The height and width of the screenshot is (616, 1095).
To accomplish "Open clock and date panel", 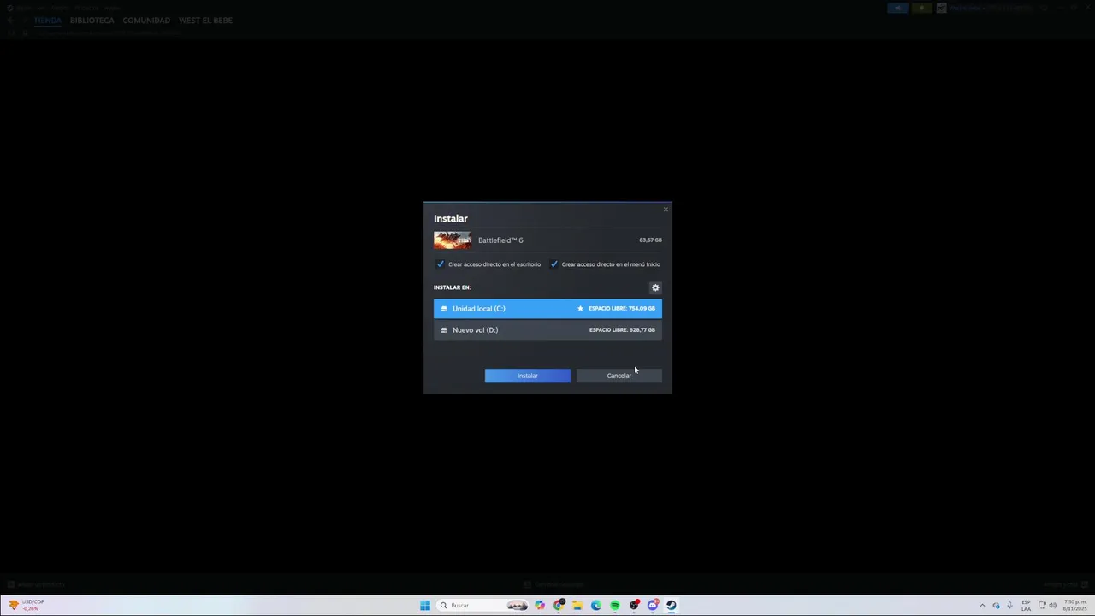I will click(1074, 605).
